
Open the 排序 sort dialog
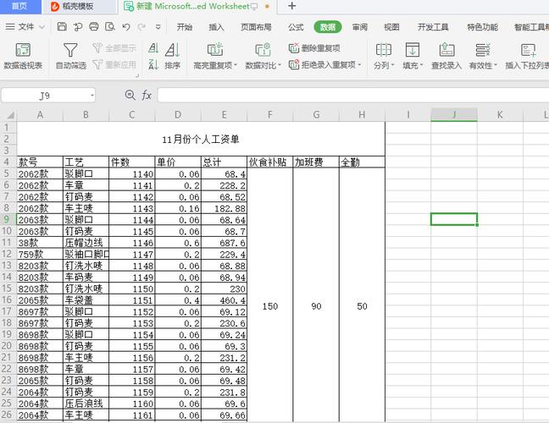pos(172,56)
